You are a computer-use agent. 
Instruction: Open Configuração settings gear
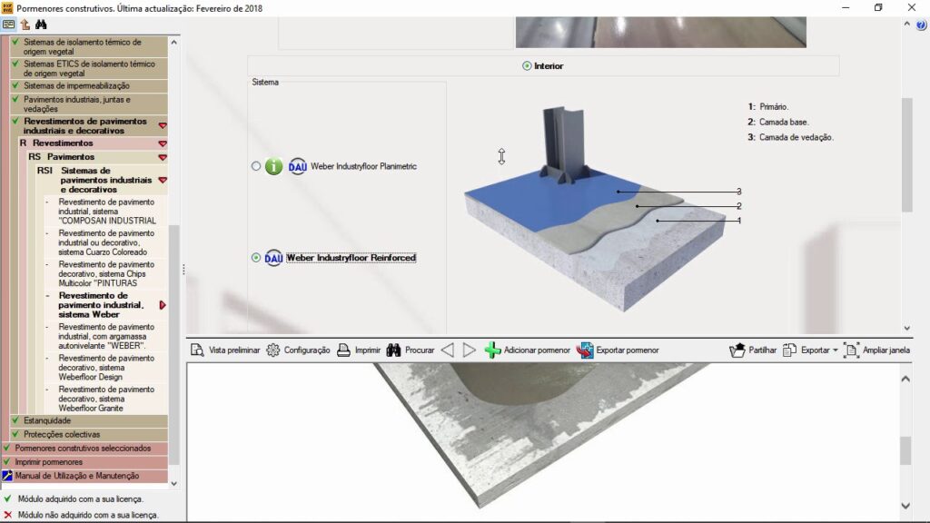point(298,350)
